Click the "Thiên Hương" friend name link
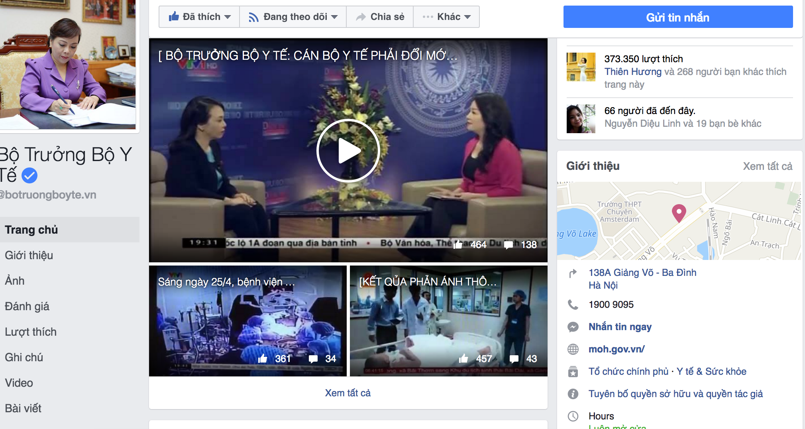 point(633,72)
